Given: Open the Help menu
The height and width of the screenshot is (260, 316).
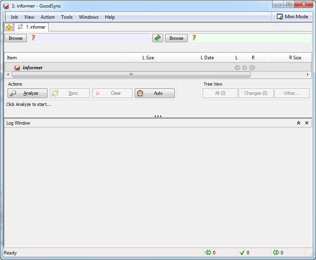Looking at the screenshot, I should (110, 17).
